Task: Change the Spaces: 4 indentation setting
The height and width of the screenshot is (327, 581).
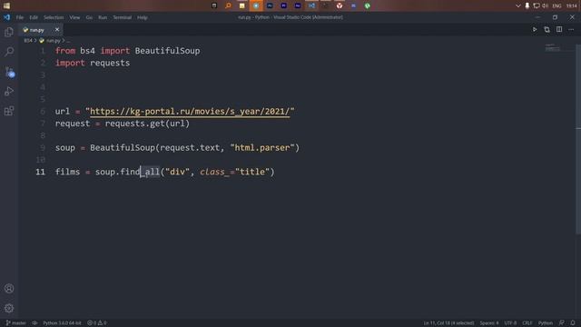Action: tap(489, 323)
